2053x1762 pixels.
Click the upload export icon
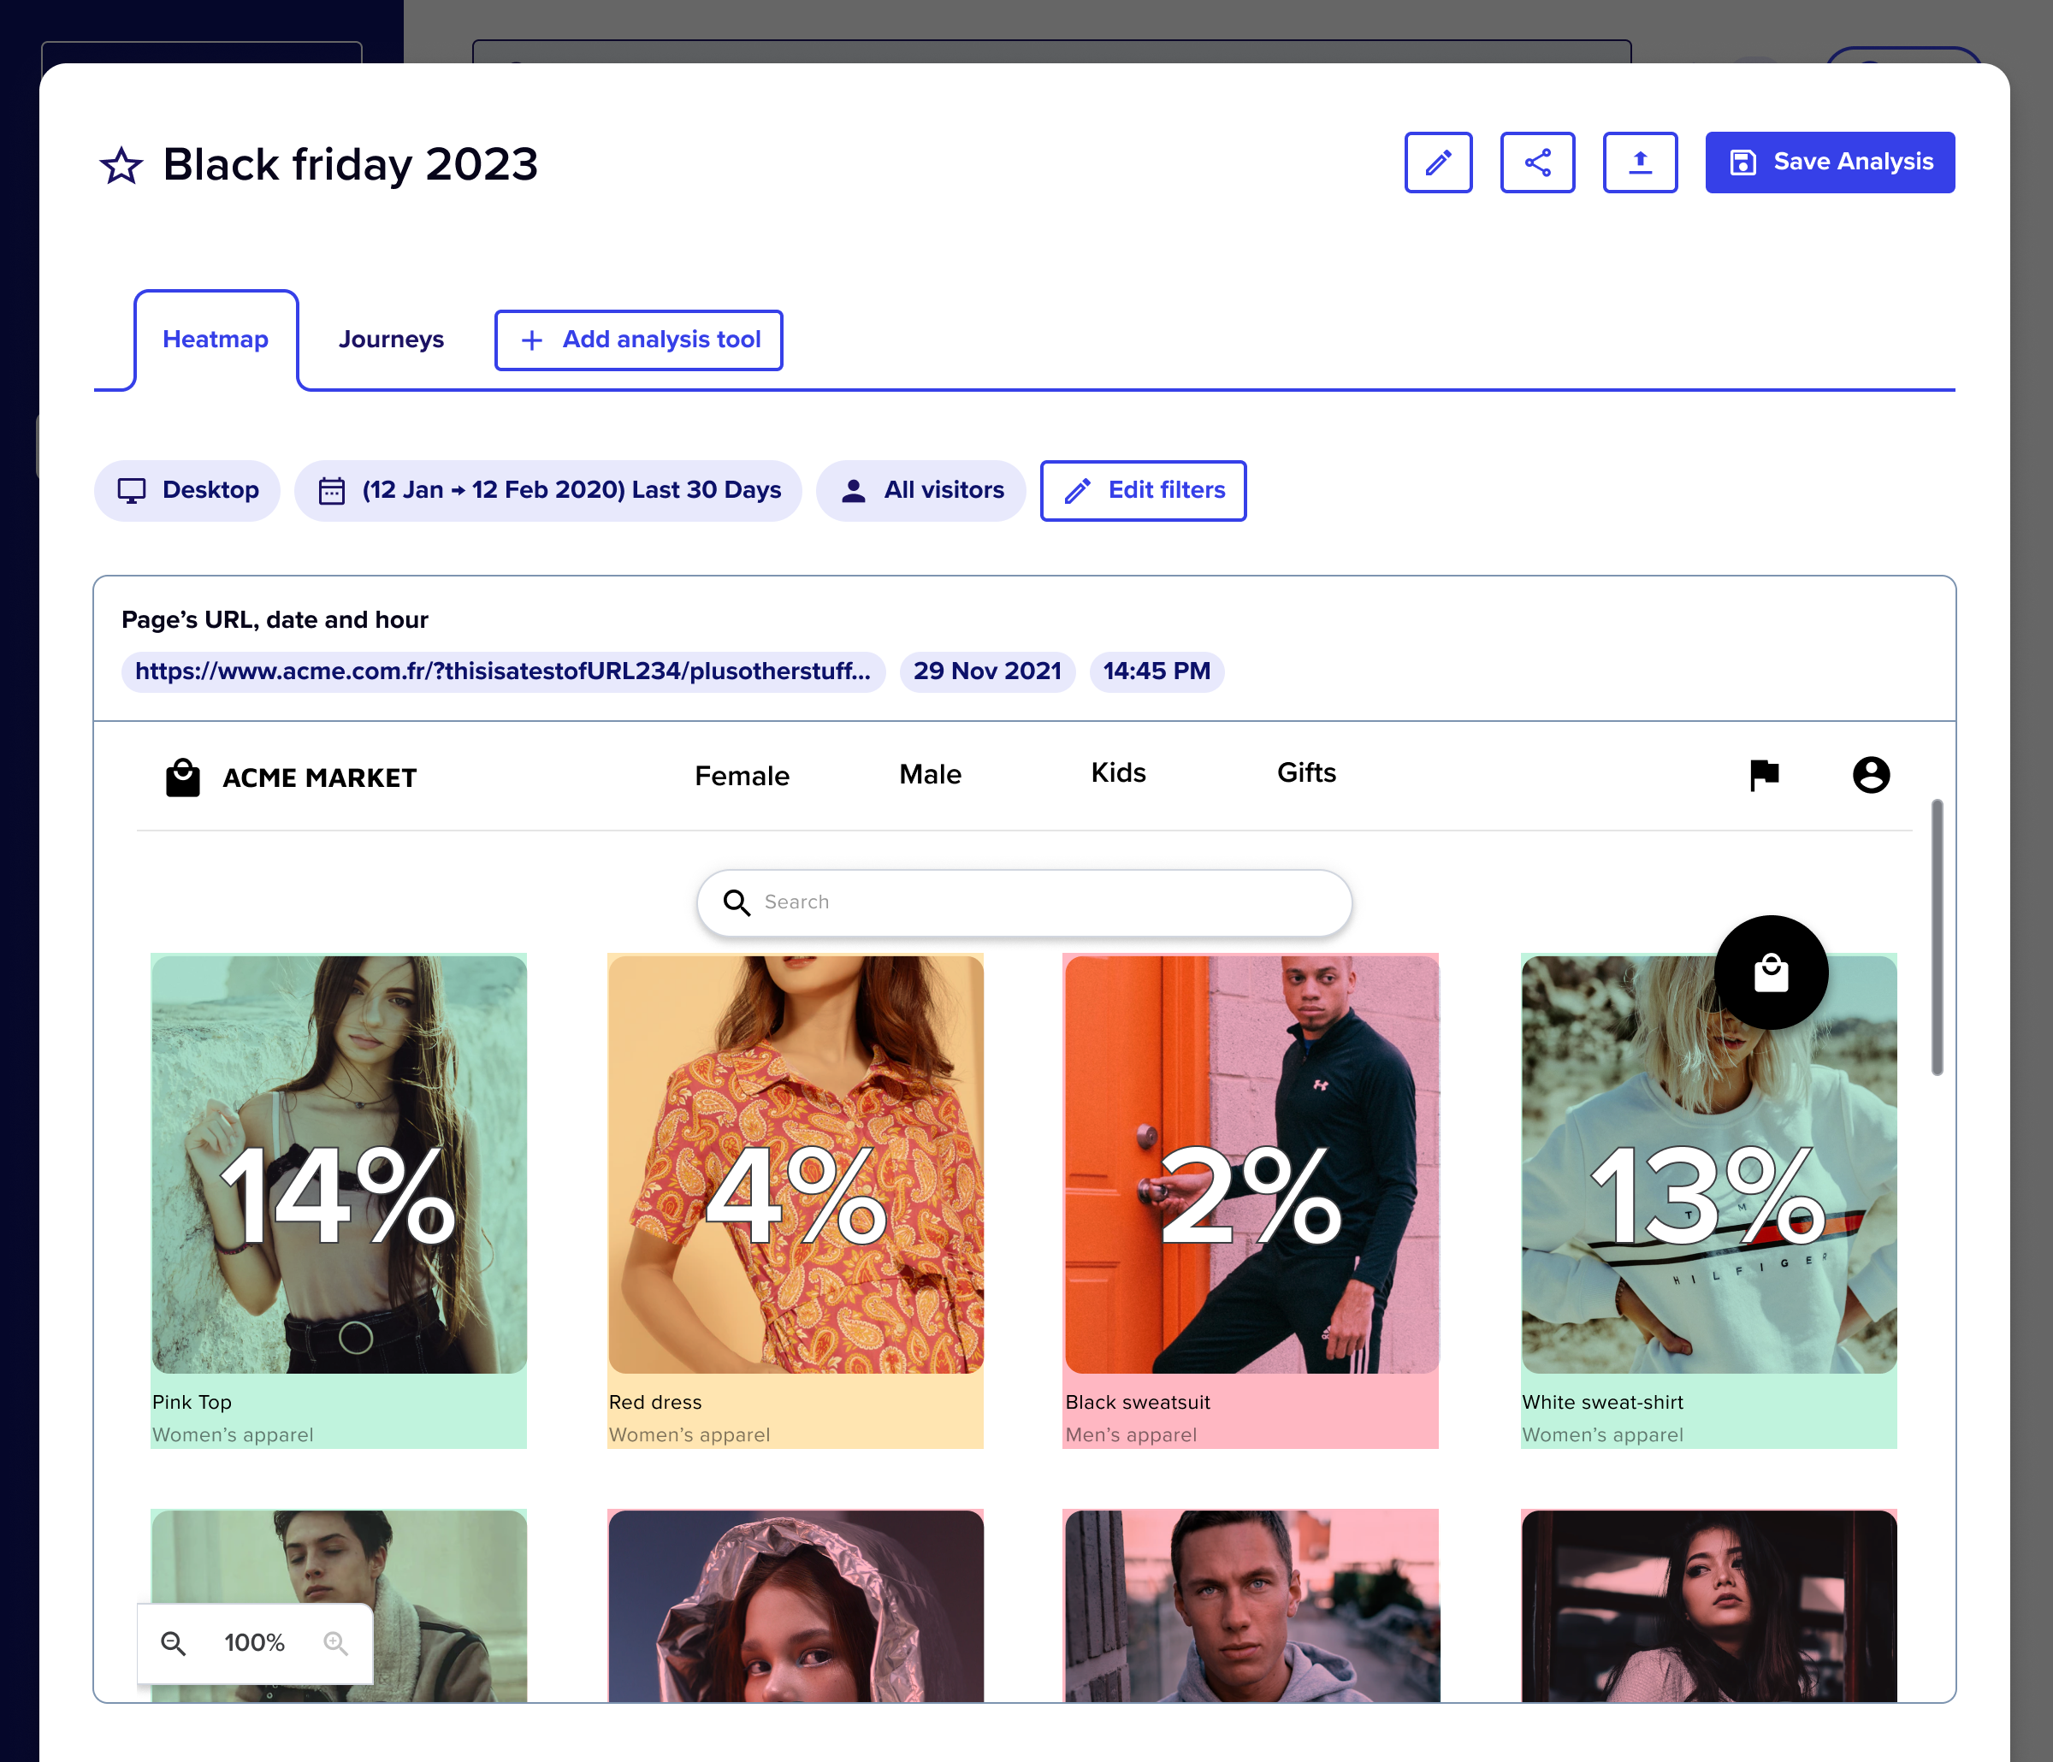pos(1639,163)
